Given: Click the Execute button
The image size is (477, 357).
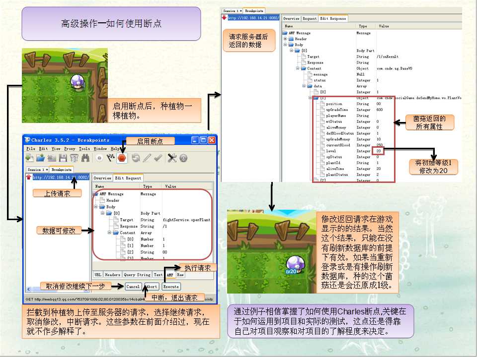Looking at the screenshot, I should coord(171,287).
